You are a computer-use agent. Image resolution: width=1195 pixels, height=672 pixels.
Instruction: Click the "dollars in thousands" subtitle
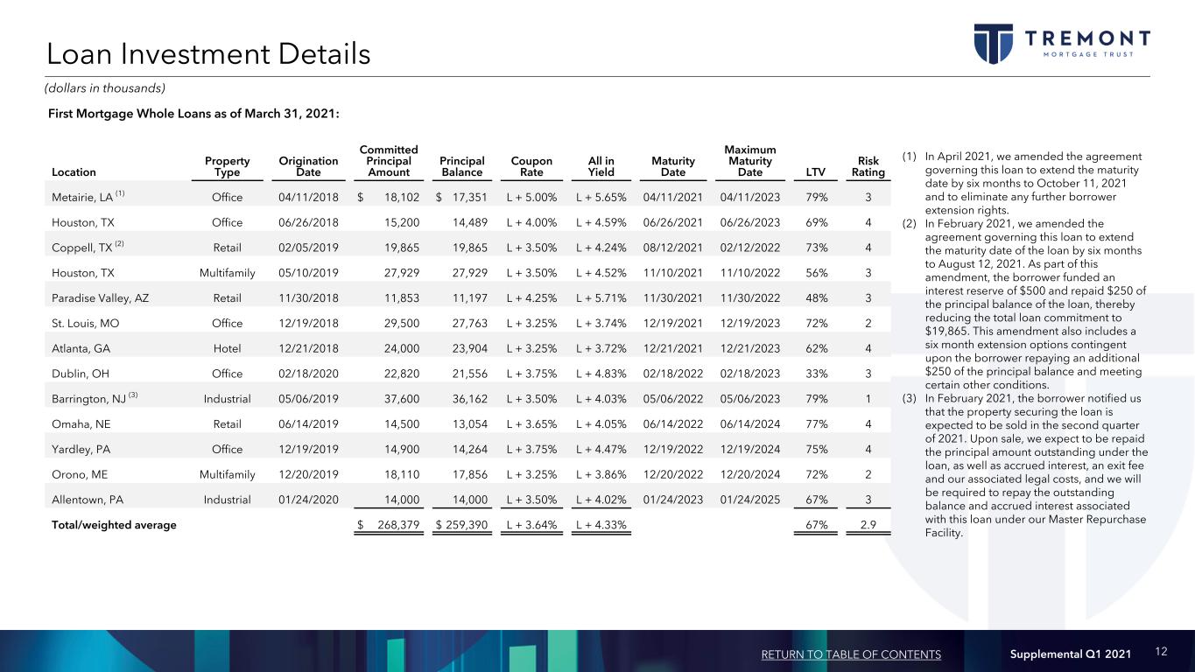pos(106,87)
